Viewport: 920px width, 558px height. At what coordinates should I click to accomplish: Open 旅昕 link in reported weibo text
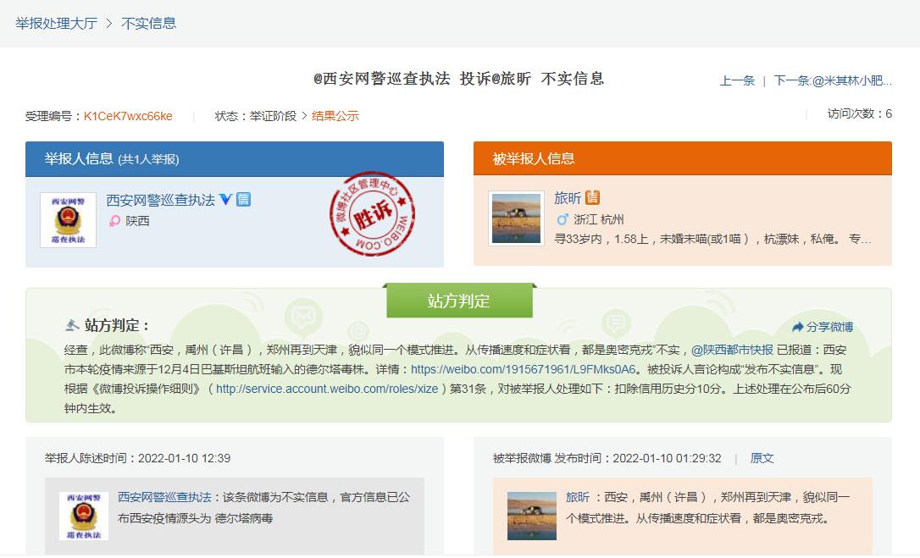pyautogui.click(x=578, y=498)
